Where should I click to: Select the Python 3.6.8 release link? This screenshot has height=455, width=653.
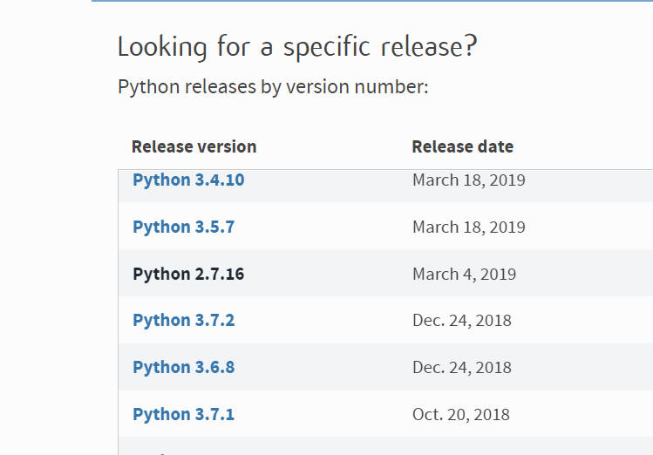(x=183, y=367)
